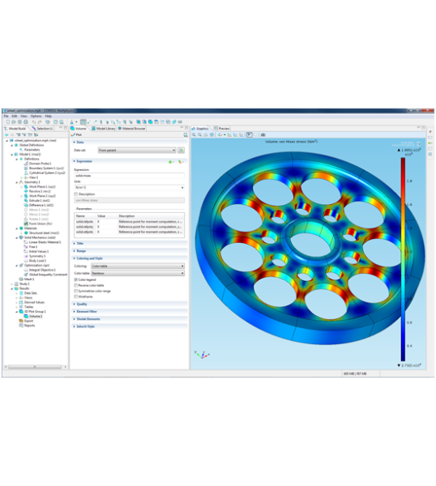Enable the Wireframe checkbox

(76, 296)
